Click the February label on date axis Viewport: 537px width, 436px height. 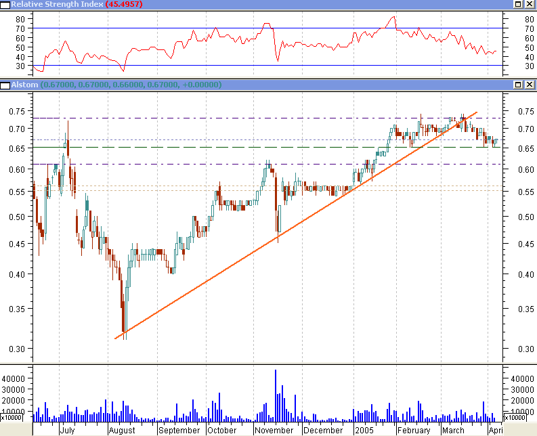click(414, 430)
